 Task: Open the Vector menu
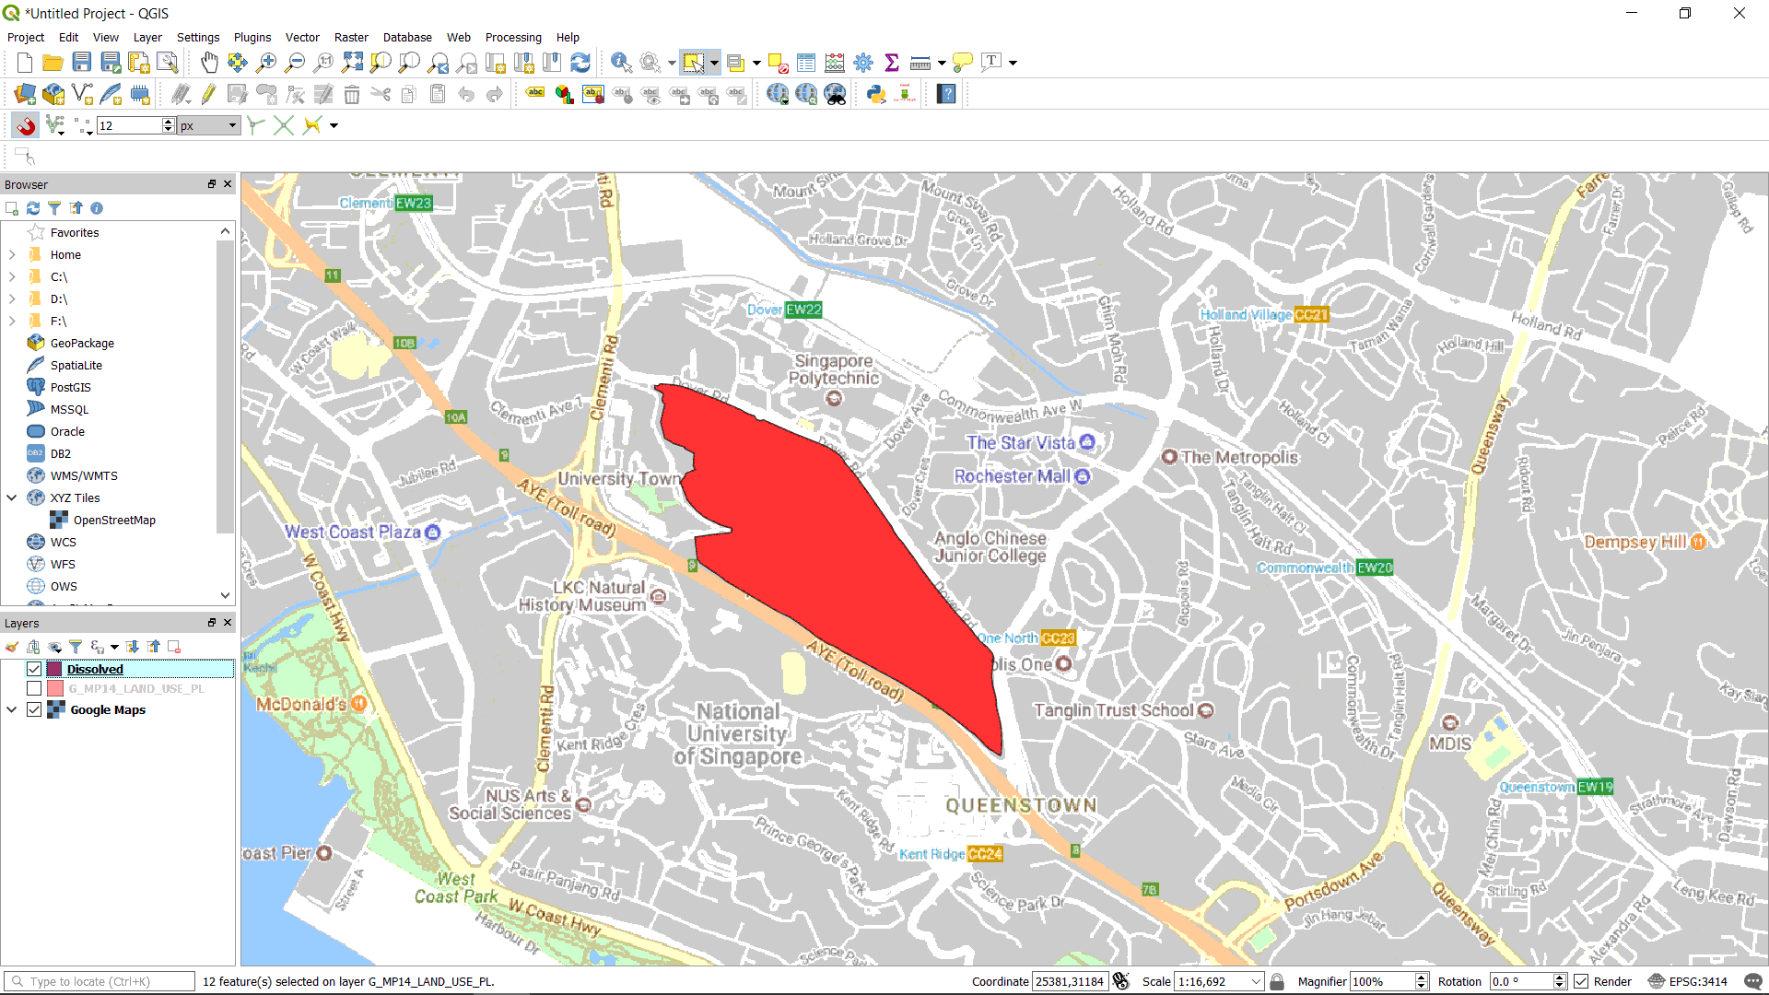[302, 38]
